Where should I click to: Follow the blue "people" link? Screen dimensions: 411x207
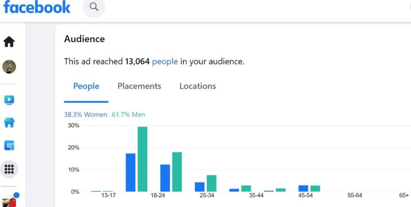click(165, 62)
